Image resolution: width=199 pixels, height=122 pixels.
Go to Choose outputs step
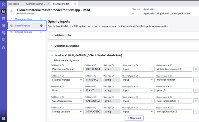(23, 32)
